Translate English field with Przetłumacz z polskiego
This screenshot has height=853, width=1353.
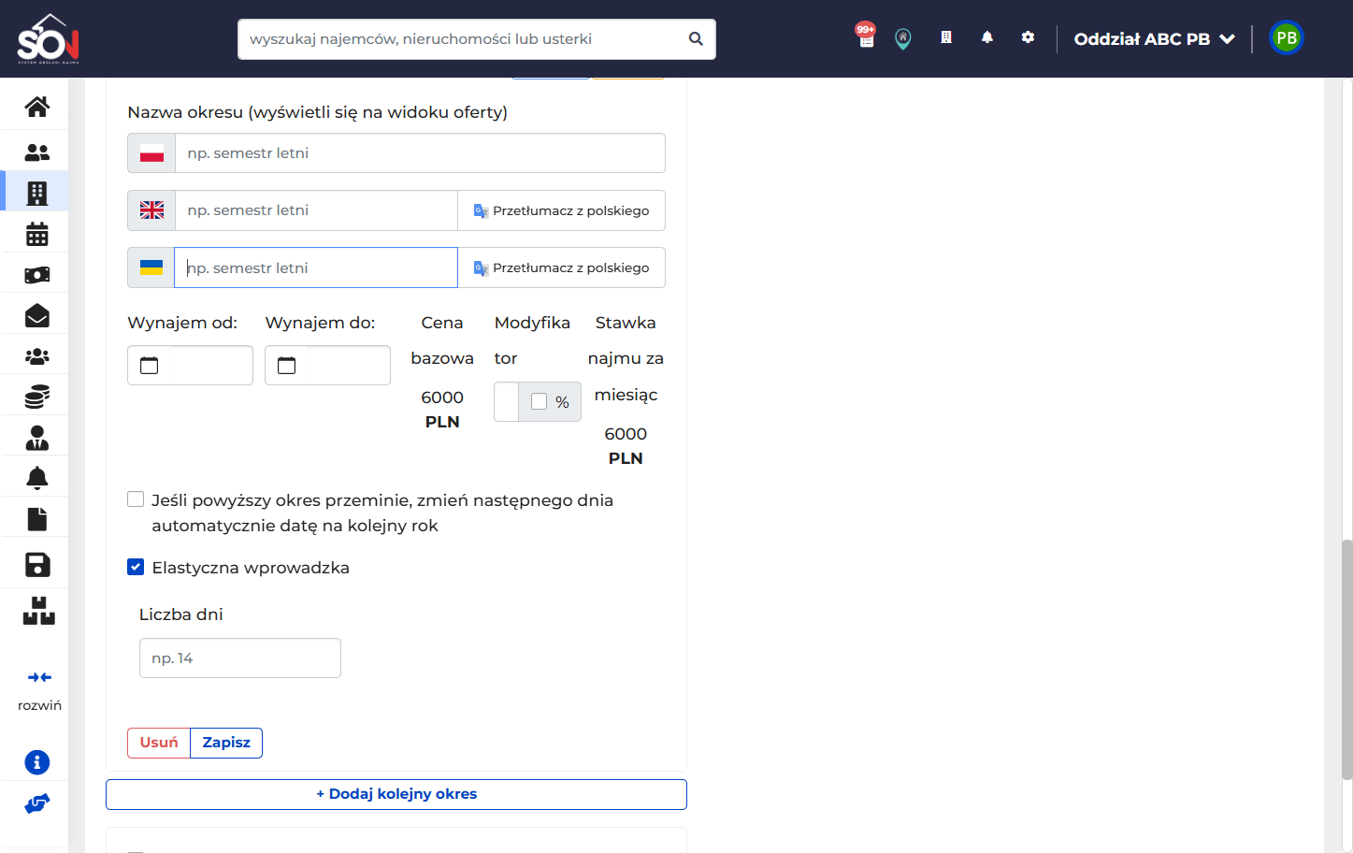[x=561, y=210]
